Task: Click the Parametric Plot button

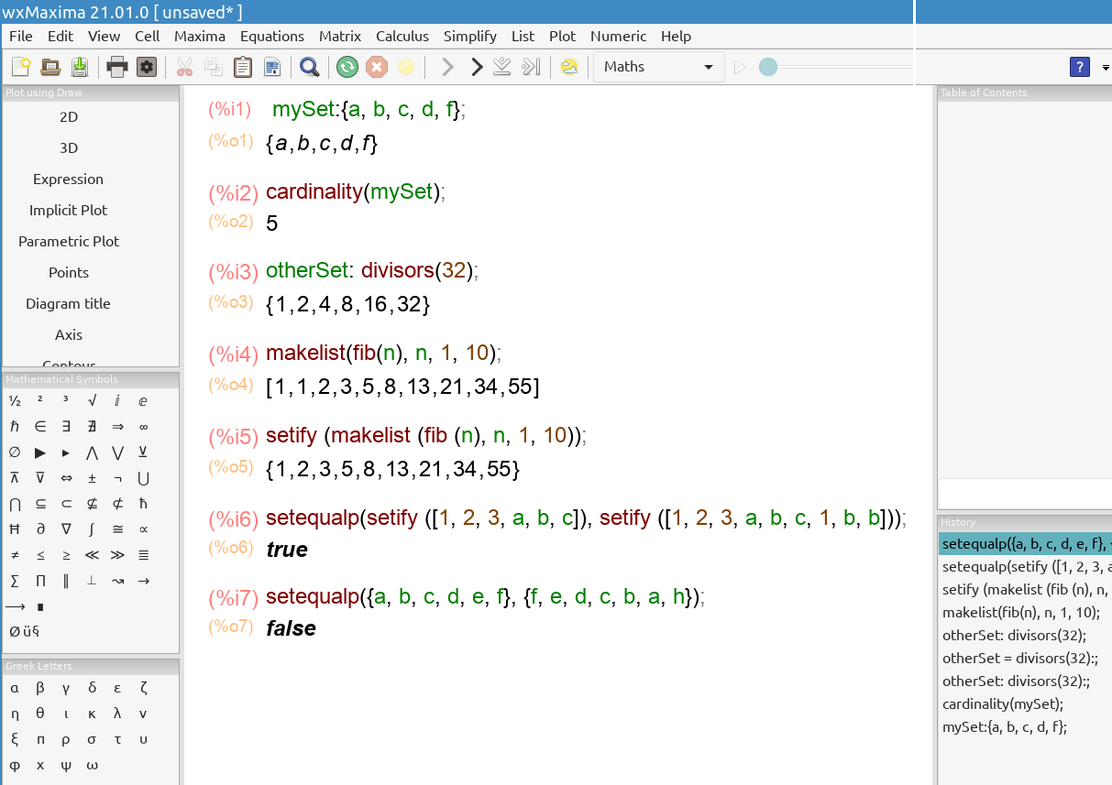Action: [x=69, y=241]
